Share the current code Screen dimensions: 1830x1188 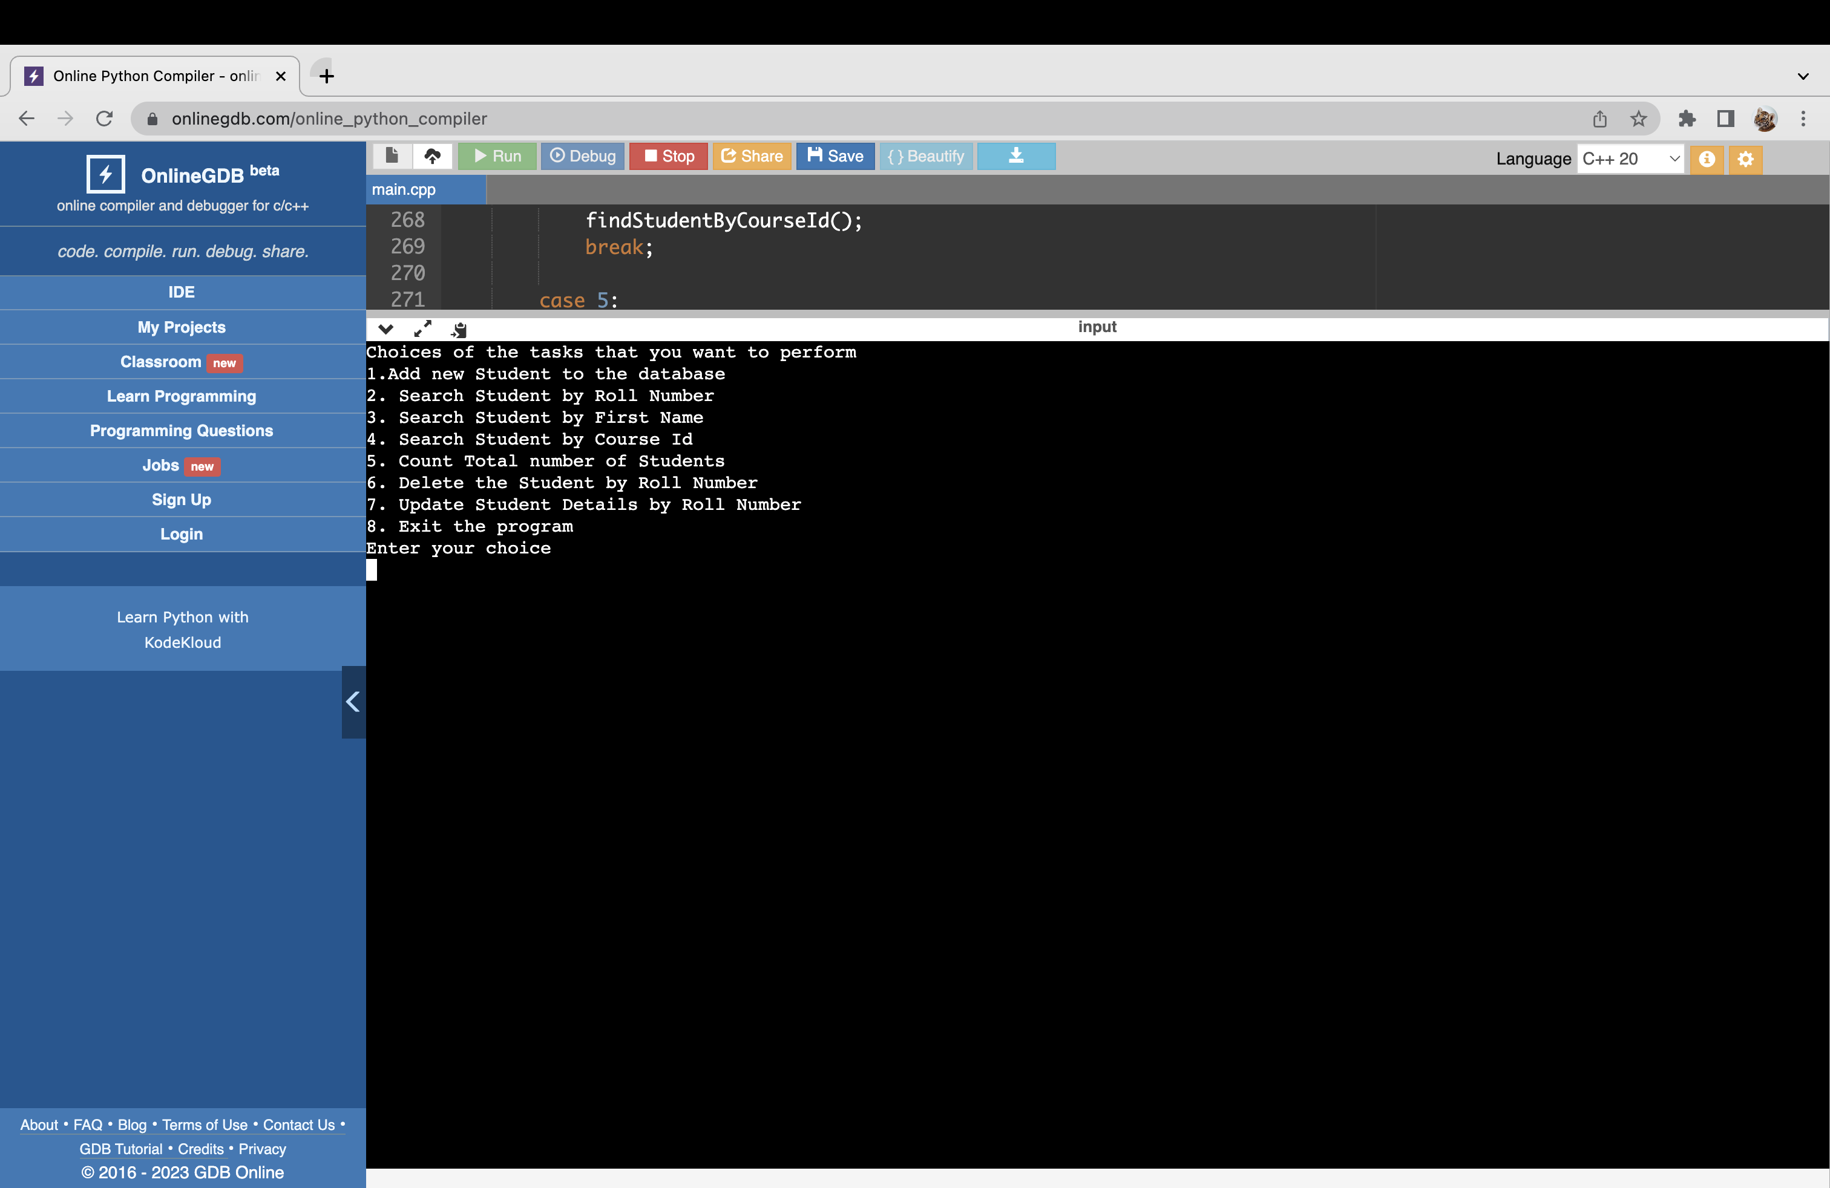point(751,156)
